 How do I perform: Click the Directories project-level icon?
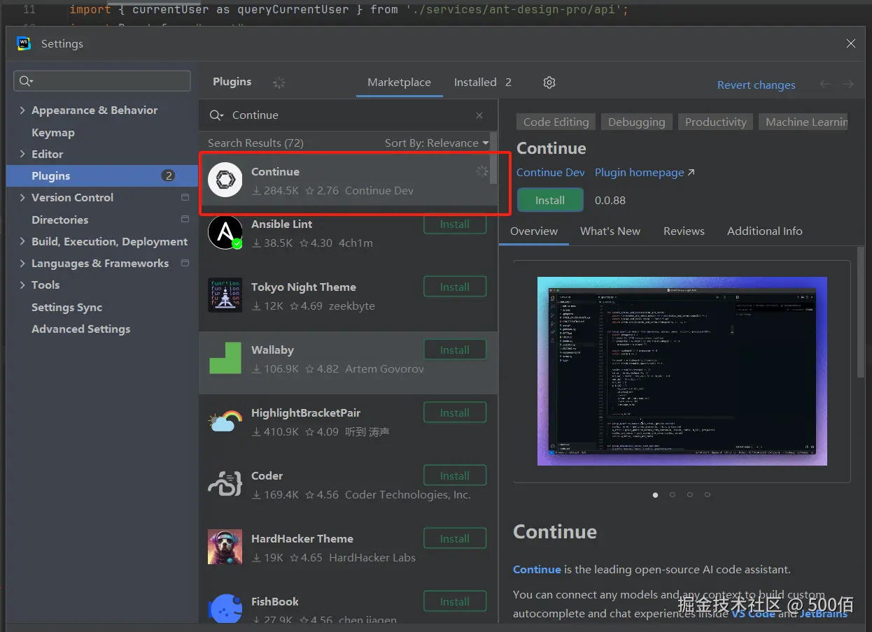185,219
